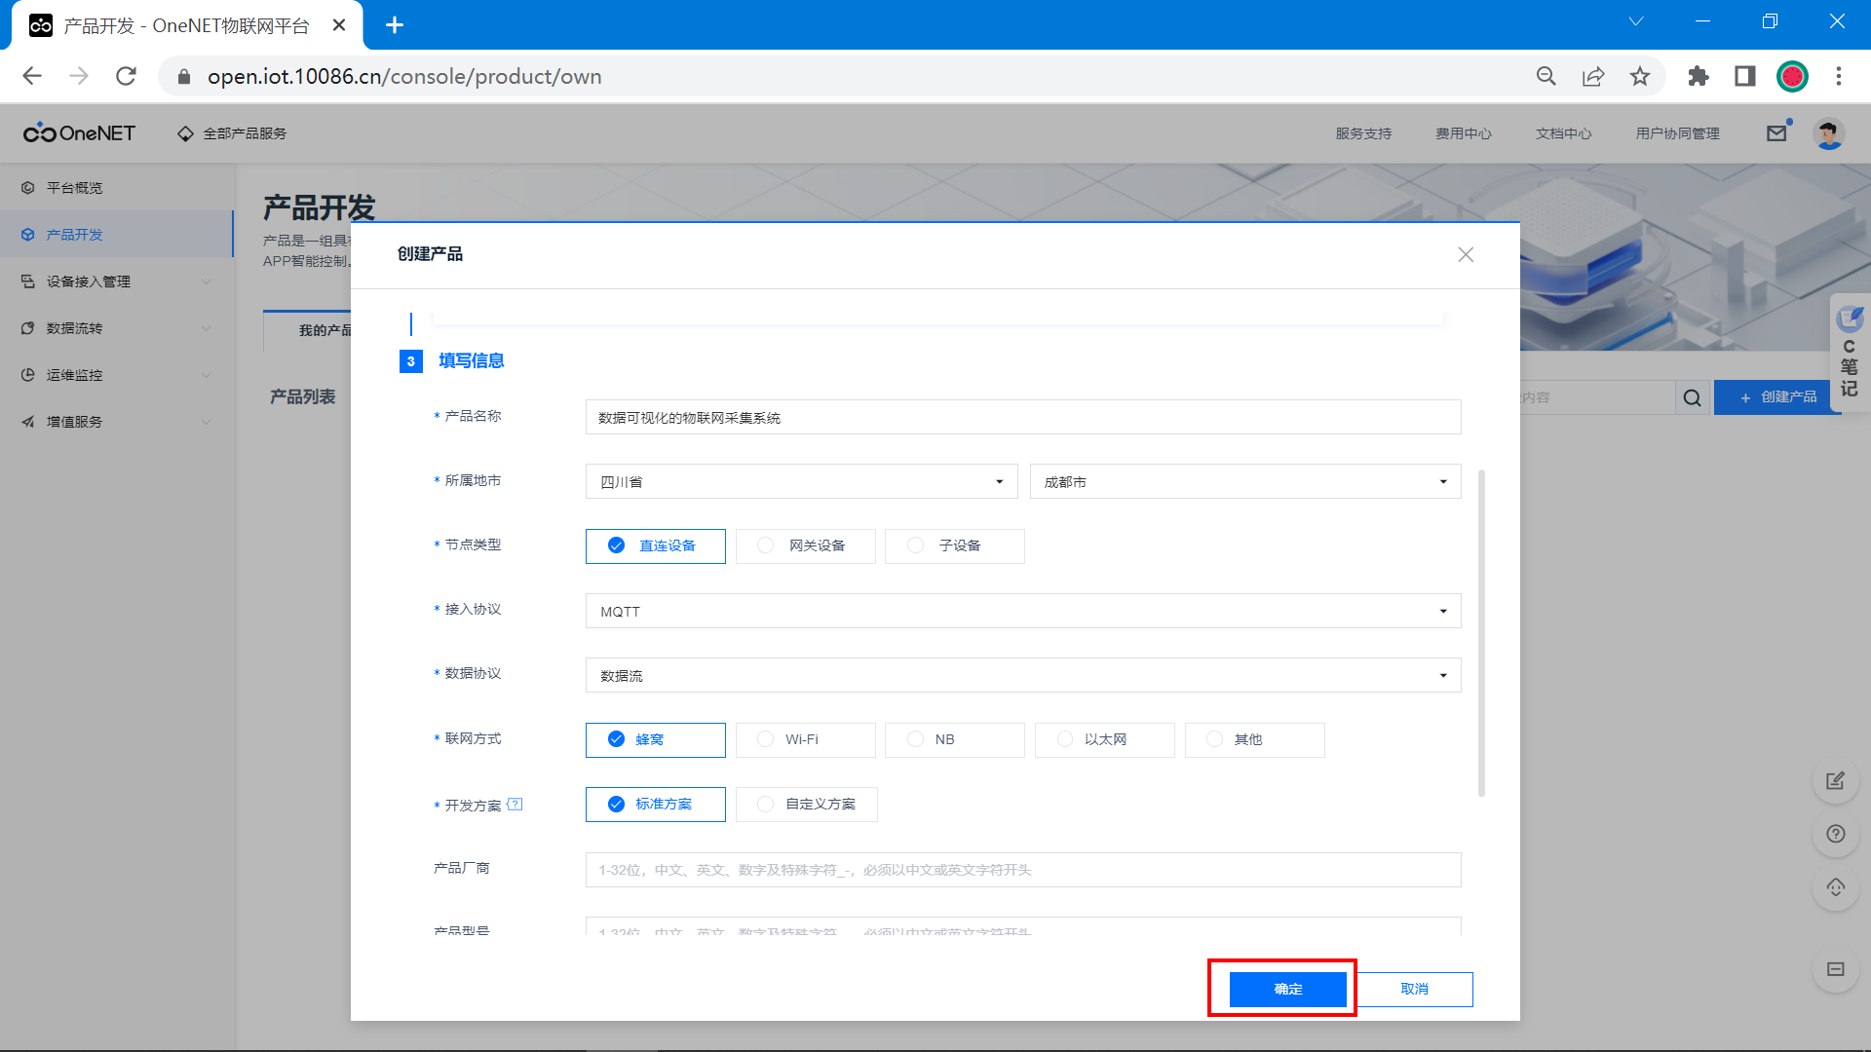The image size is (1871, 1052).
Task: Click the help icon next to 开发方案
Action: (515, 805)
